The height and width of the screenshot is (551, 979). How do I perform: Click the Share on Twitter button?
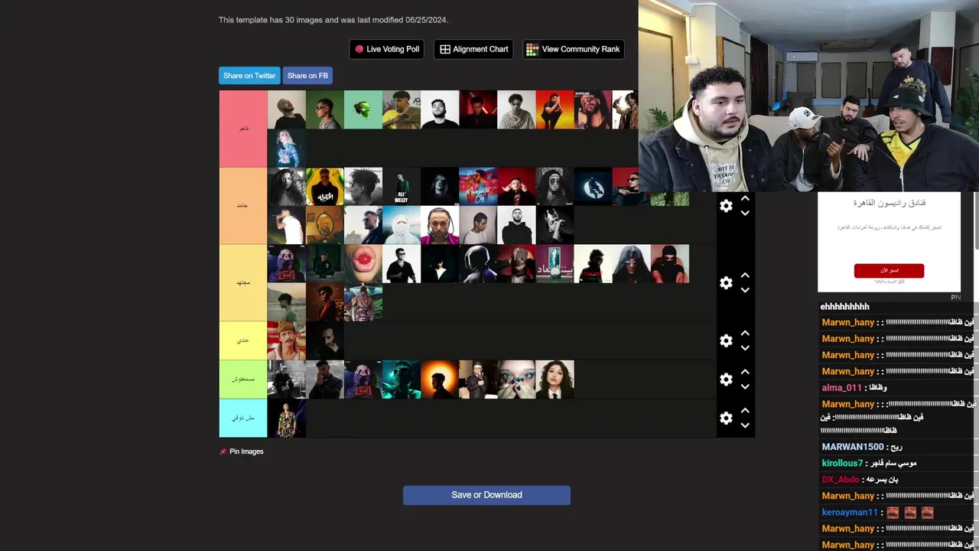(249, 76)
